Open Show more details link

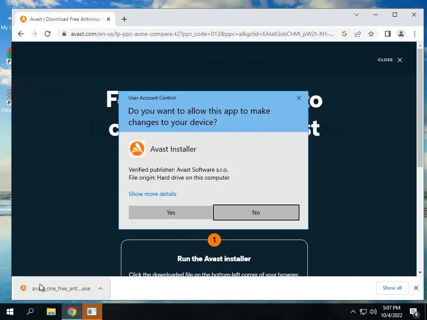tap(153, 194)
